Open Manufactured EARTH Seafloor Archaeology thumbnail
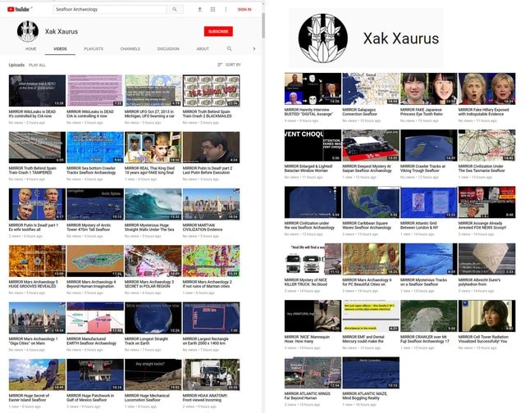Screen dimensions: 525x413 pos(95,318)
